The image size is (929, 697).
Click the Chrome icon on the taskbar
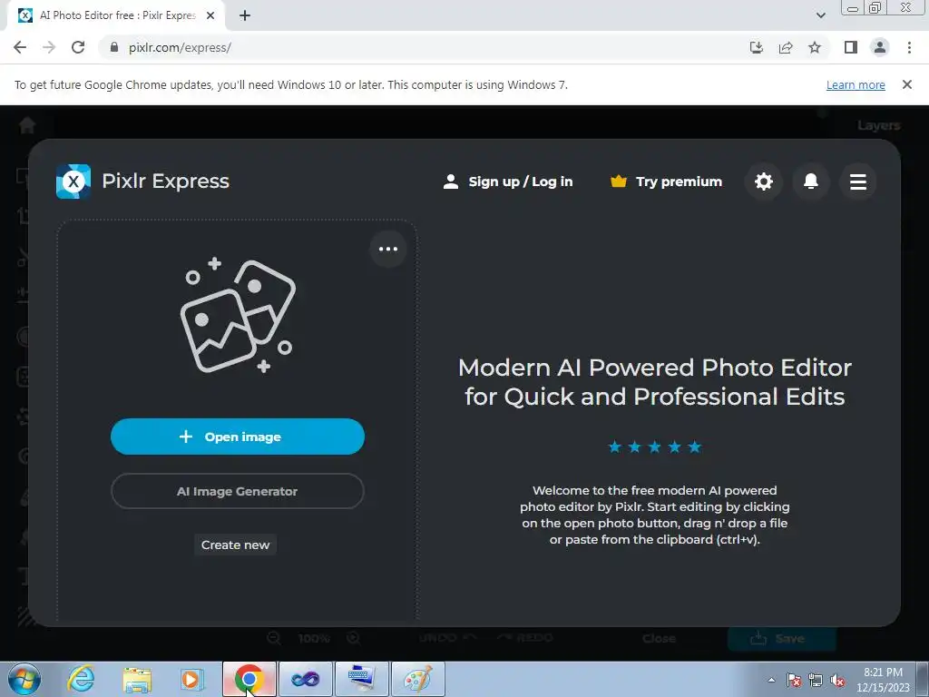(249, 679)
